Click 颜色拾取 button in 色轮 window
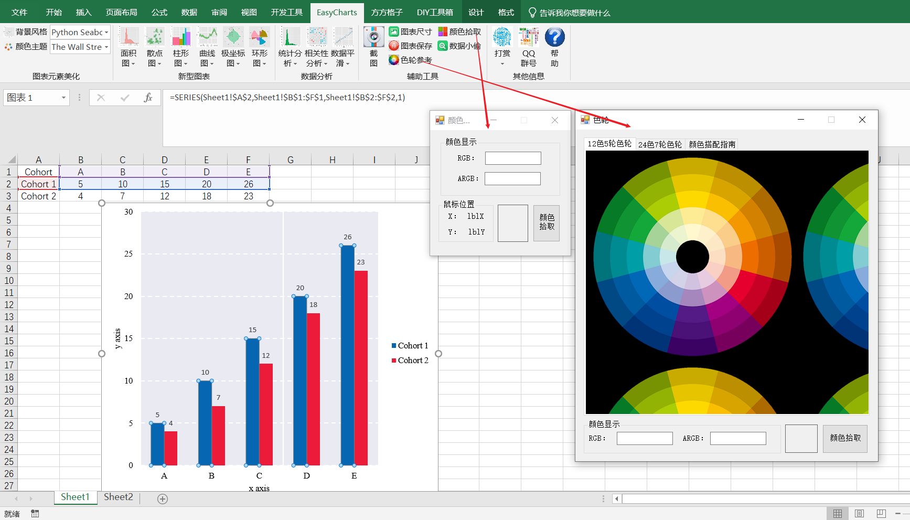 point(845,438)
